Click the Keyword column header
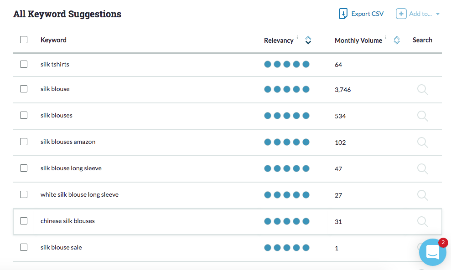Viewport: 451px width, 270px height. coord(53,40)
